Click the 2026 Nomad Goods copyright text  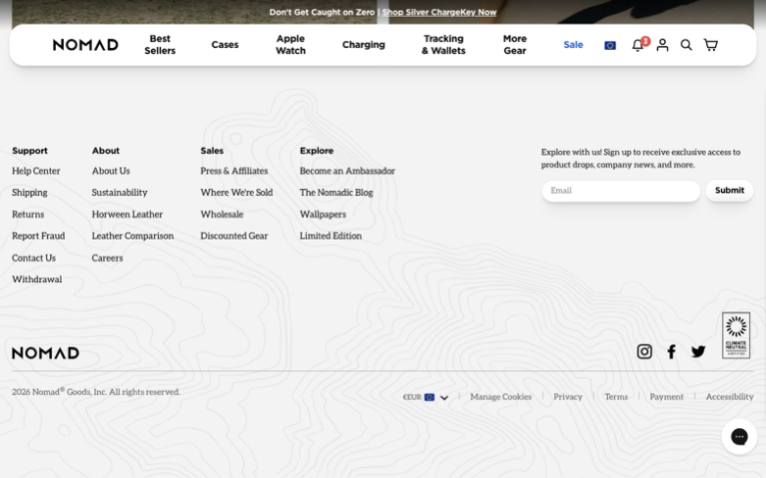click(x=96, y=391)
